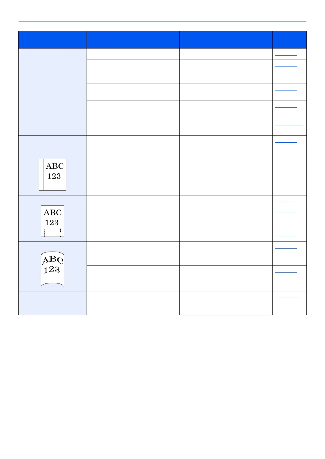Click the ABC 123 illustration with vertical line
The height and width of the screenshot is (459, 325).
point(52,174)
